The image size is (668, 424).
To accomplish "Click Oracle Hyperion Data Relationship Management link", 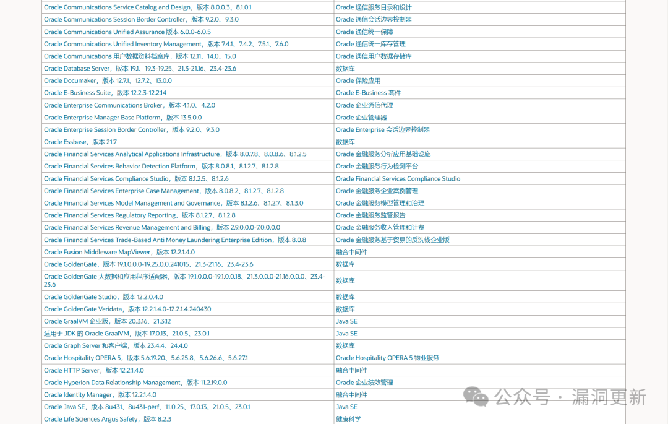I will (135, 383).
